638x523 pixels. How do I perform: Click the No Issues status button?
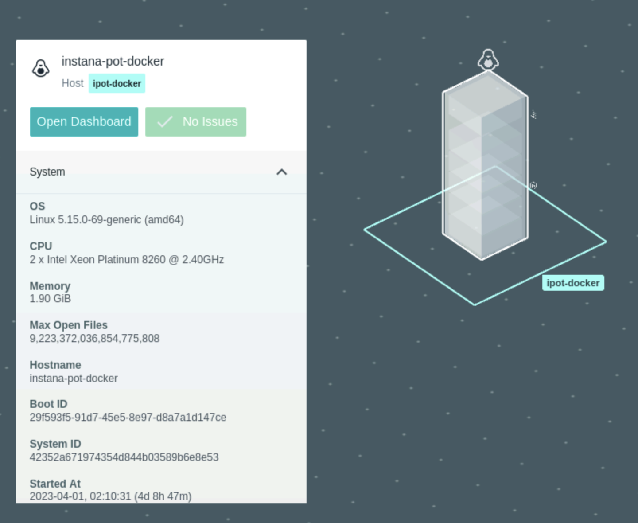196,121
